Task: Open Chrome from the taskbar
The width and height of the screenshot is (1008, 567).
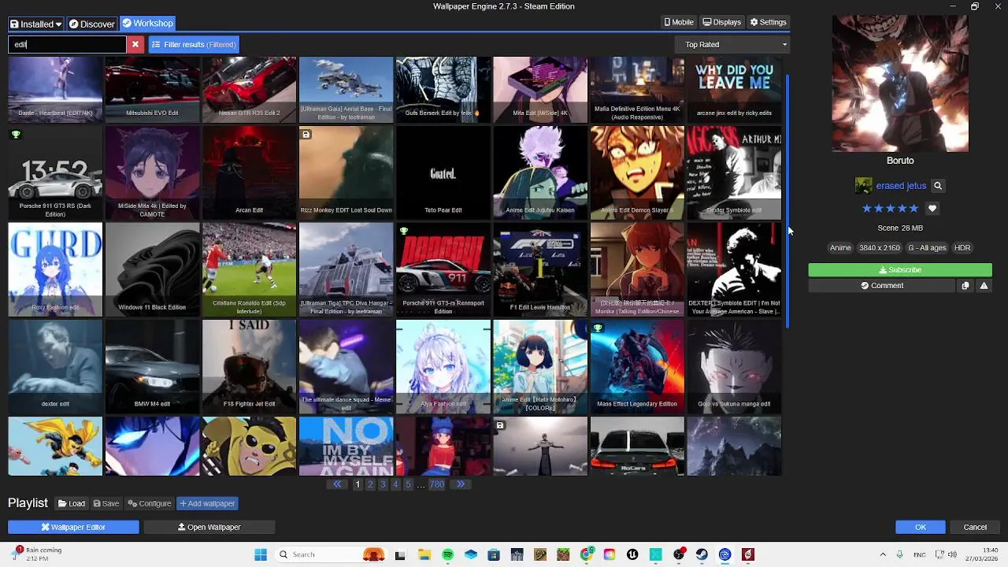Action: pyautogui.click(x=587, y=554)
